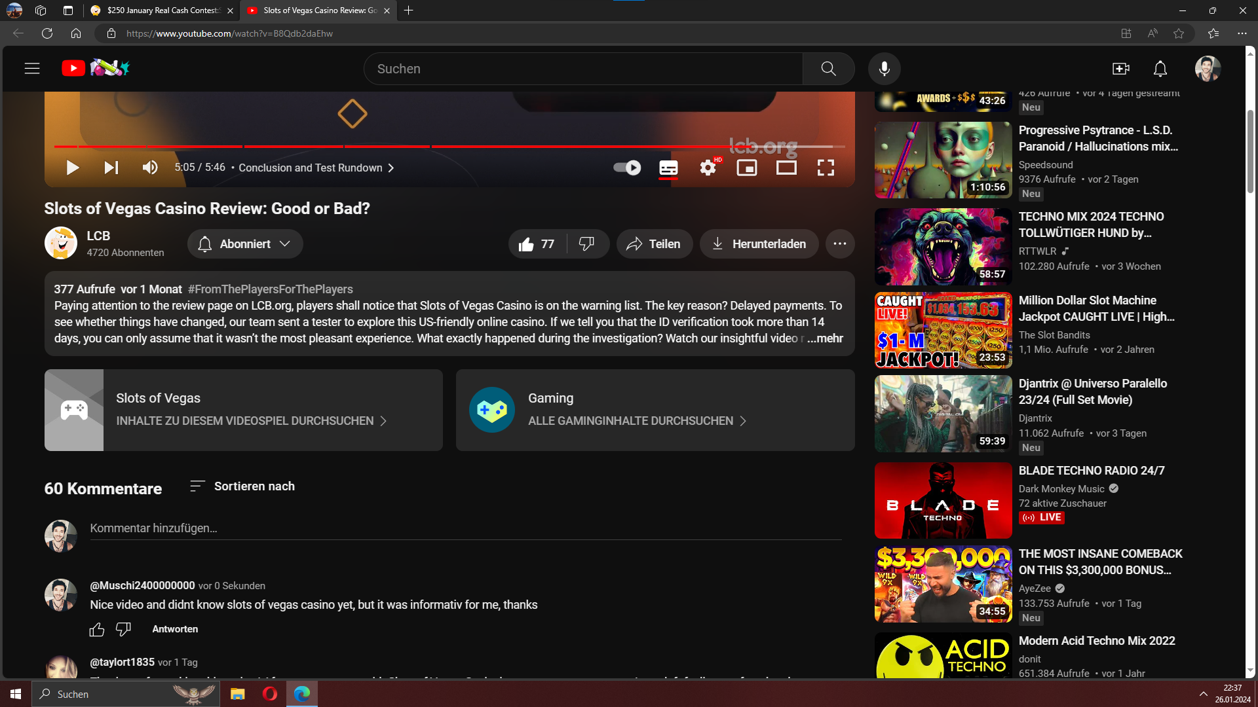Open @taylort1835 commenter profile
This screenshot has width=1258, height=707.
pos(122,662)
